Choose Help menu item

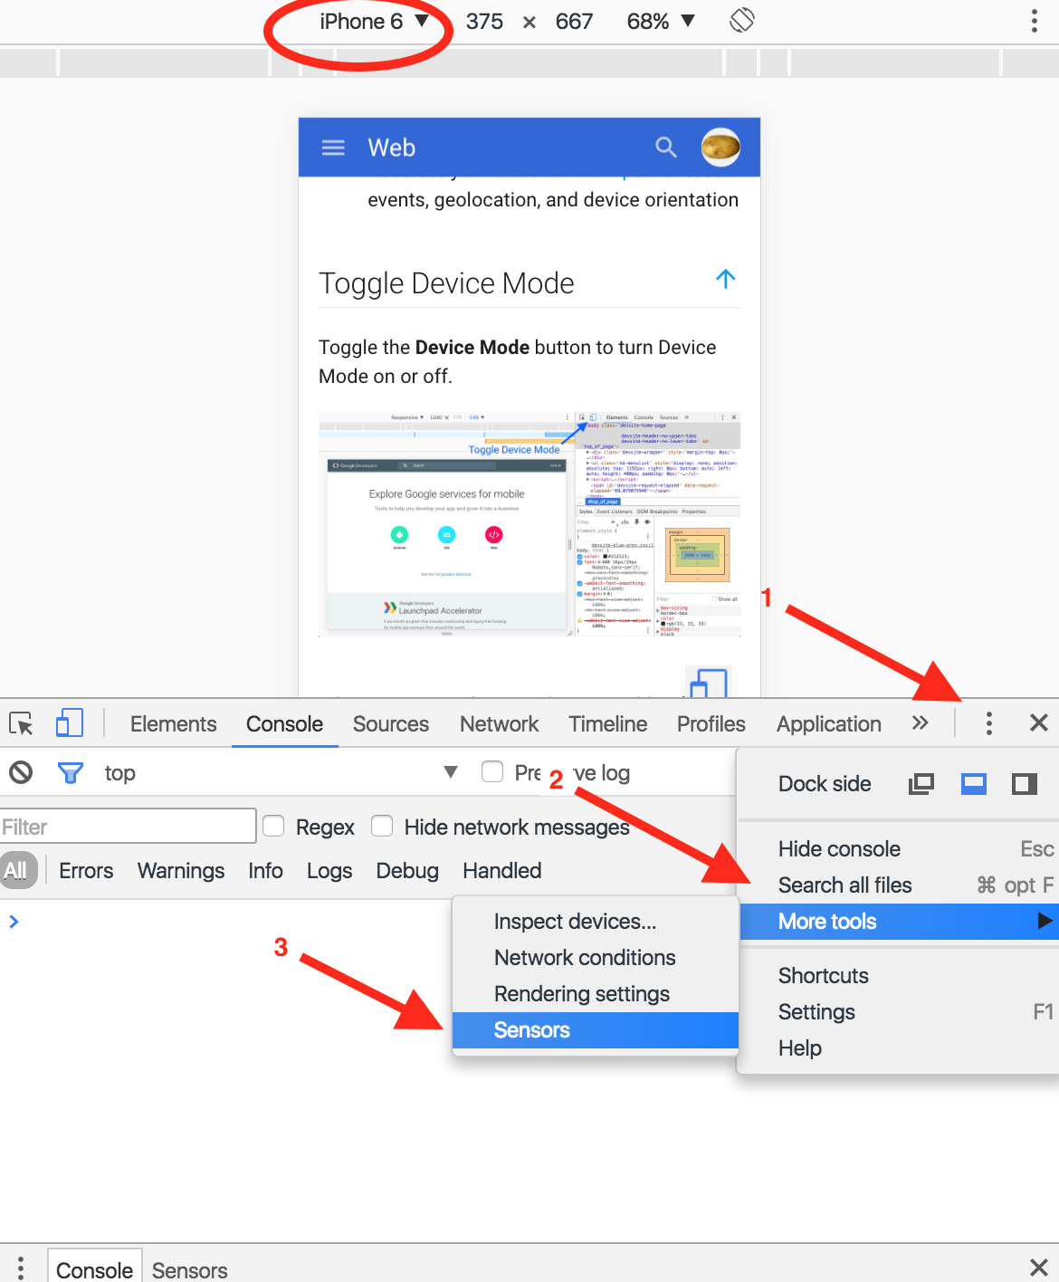point(899,1048)
